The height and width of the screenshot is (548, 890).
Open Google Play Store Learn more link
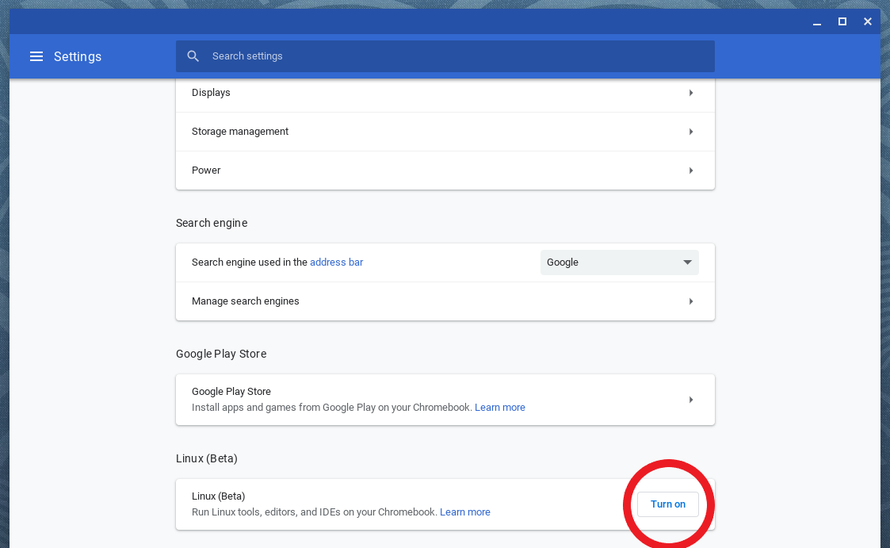coord(499,408)
